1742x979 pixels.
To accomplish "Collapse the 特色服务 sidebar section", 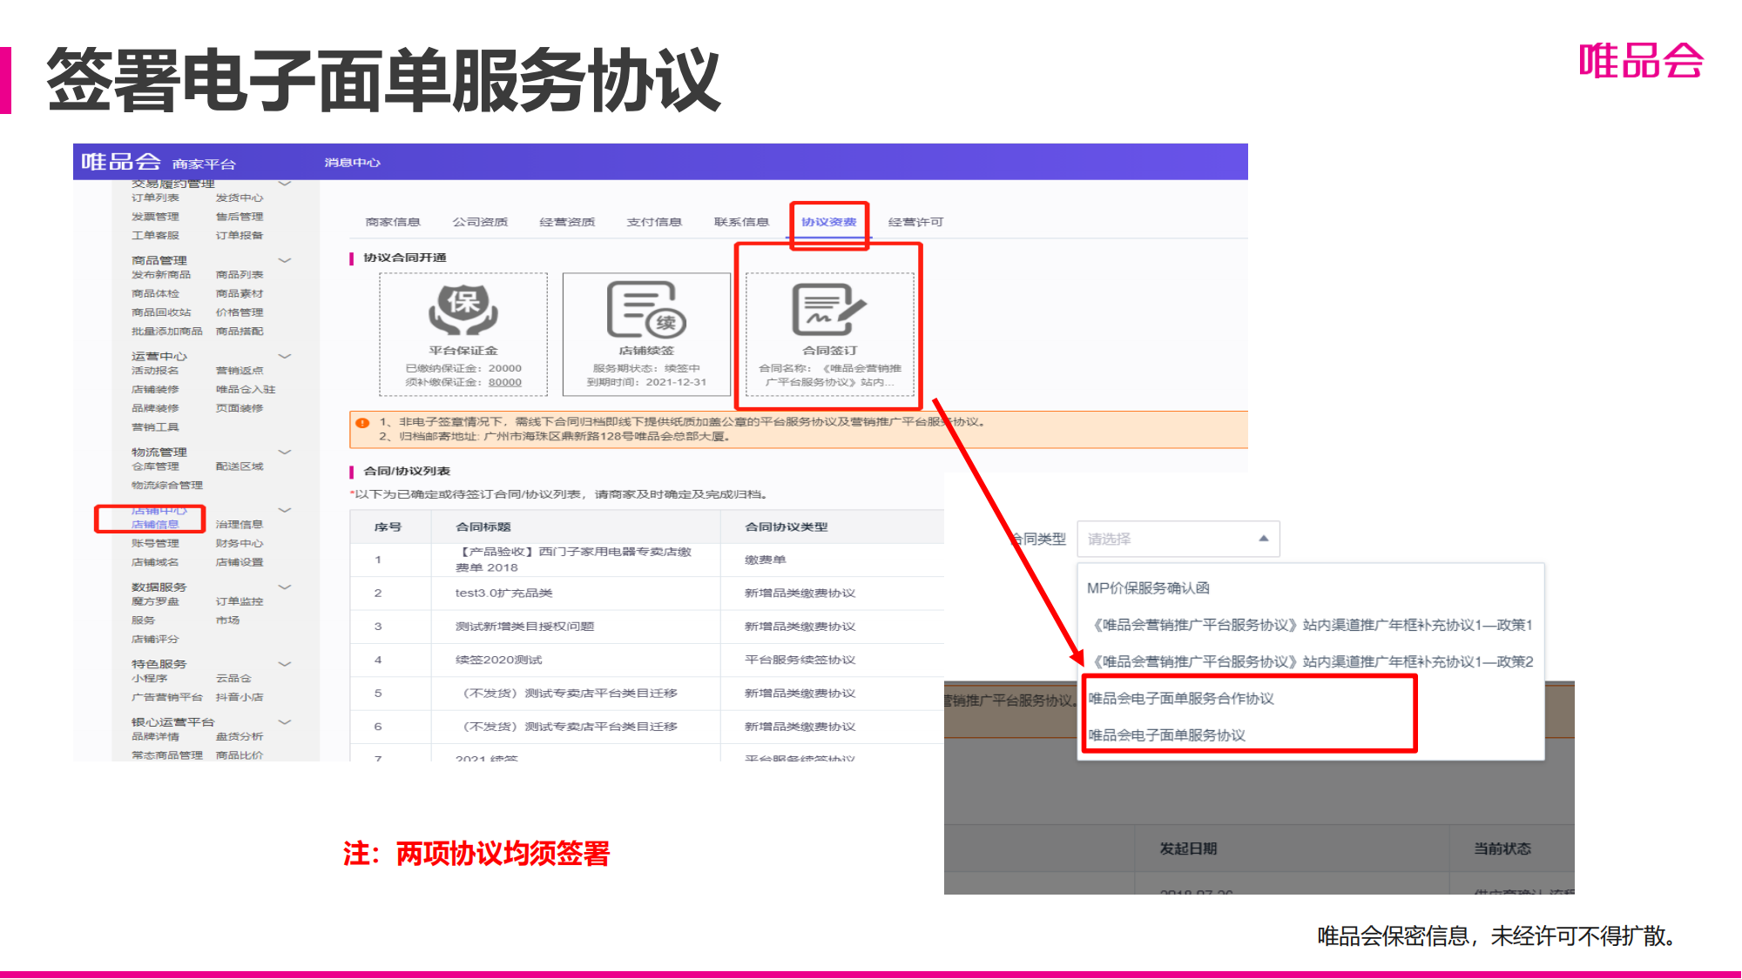I will point(284,663).
